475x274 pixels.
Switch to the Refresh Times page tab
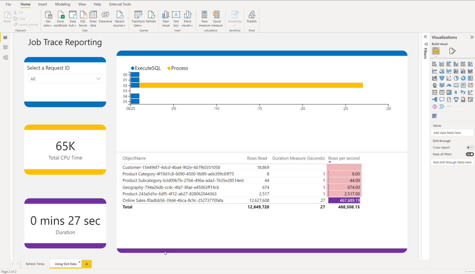(x=35, y=264)
